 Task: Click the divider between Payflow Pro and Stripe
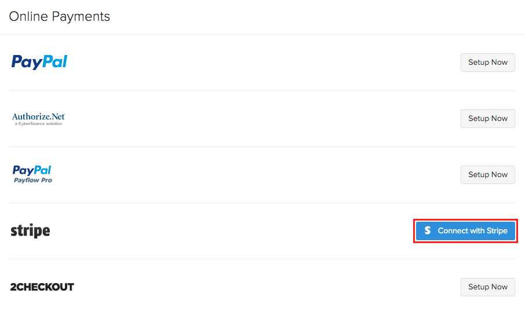pyautogui.click(x=261, y=203)
